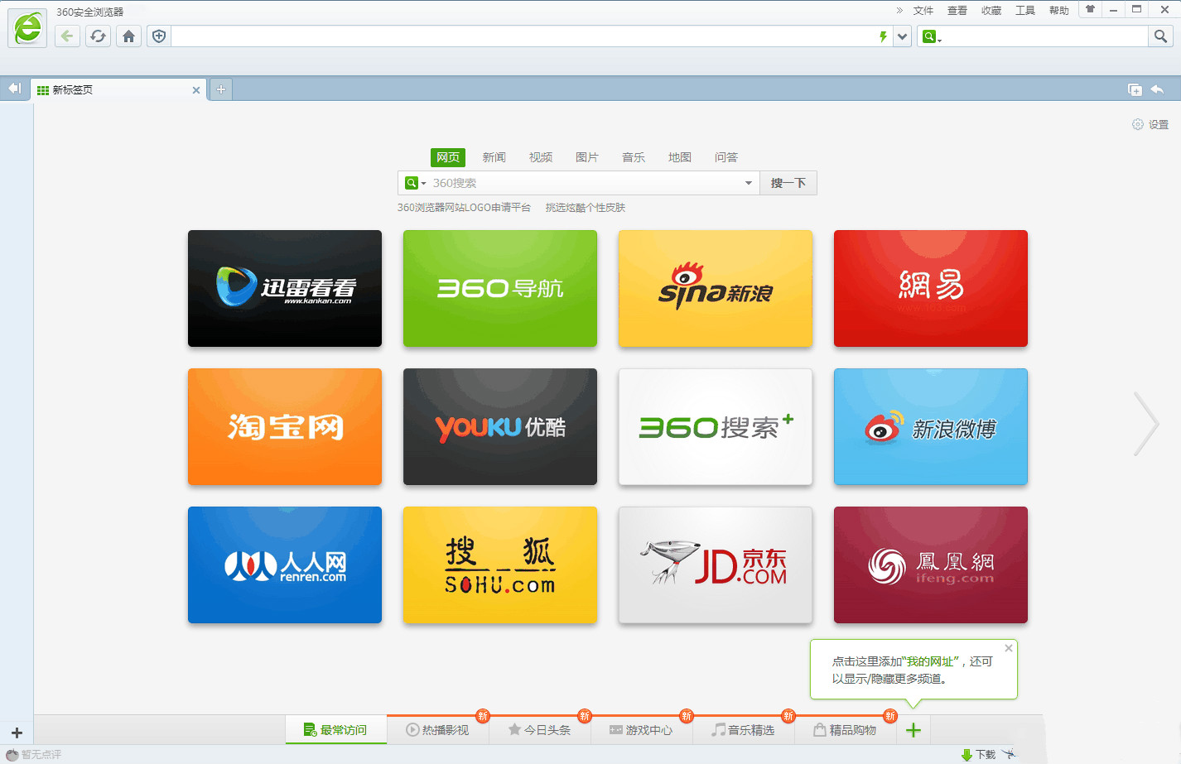
Task: Open 360浏览器网站LOGO申请平台 link
Action: [x=464, y=208]
